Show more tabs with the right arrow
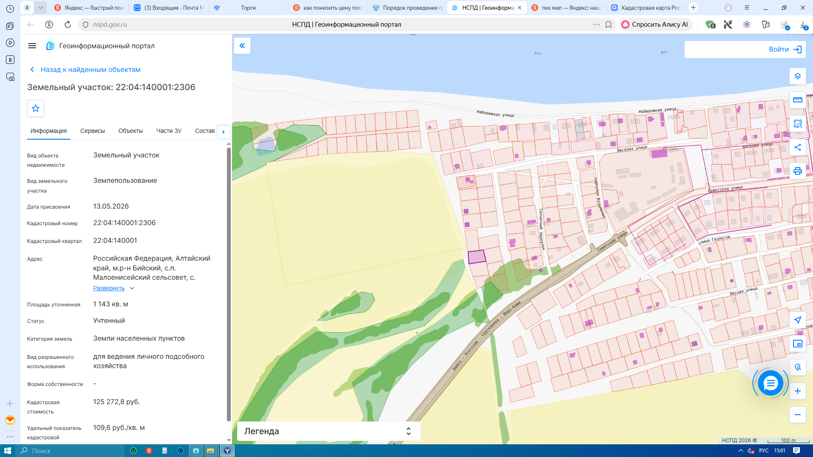This screenshot has width=813, height=457. point(224,132)
